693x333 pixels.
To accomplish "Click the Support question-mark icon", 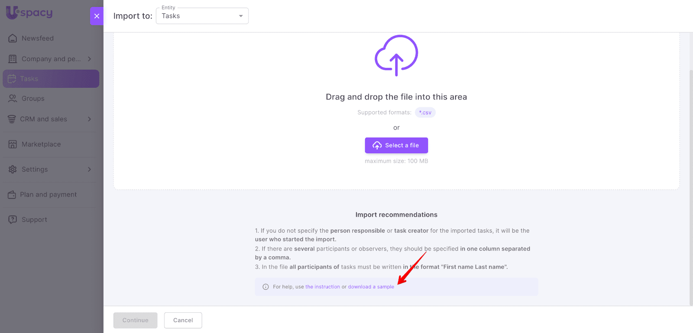I will point(13,220).
